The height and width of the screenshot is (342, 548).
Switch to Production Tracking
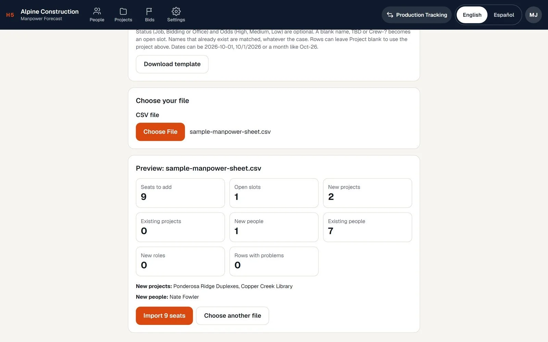point(416,15)
